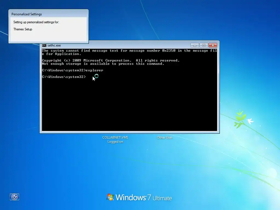This screenshot has height=210, width=280.
Task: Maximize the sethc.exe command window
Action: pos(204,45)
